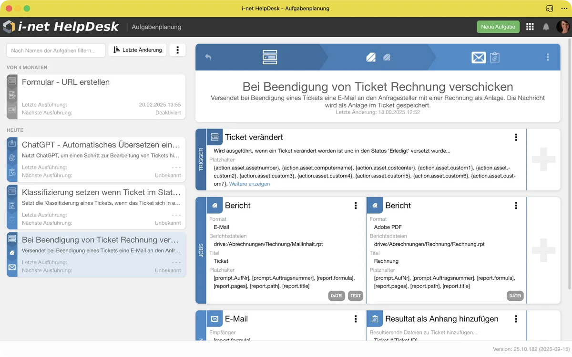Open options menu of the E-Mail format Bericht

356,206
